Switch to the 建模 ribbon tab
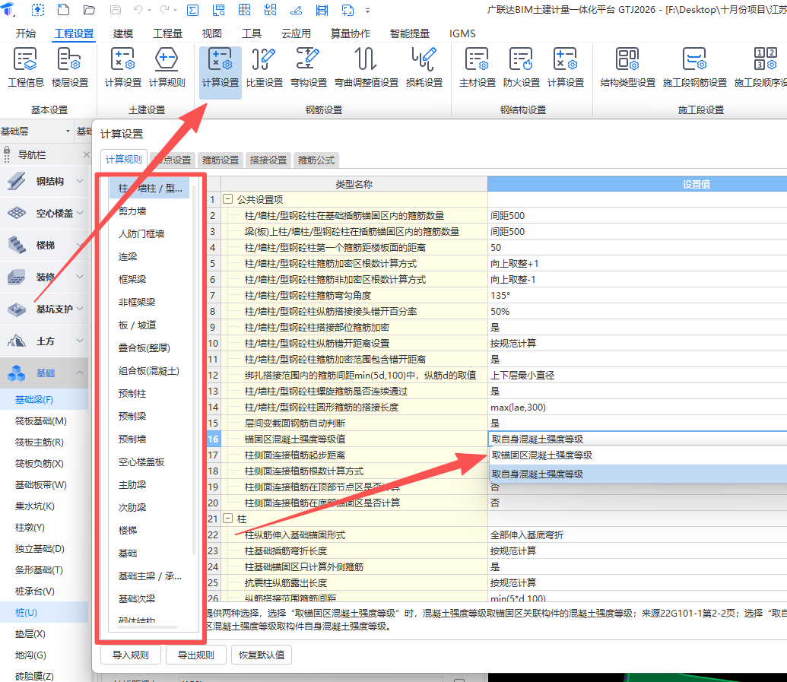787x682 pixels. pyautogui.click(x=123, y=33)
